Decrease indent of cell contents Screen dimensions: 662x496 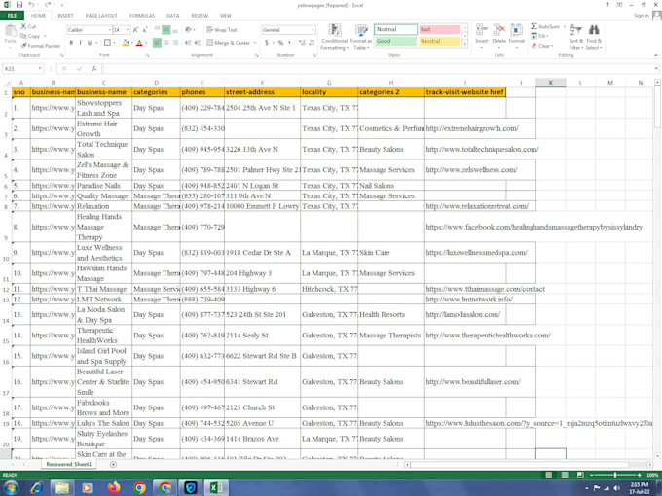(188, 43)
